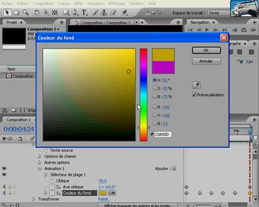Viewport: 259px width, 207px height.
Task: Toggle audio button in Navigation panel
Action: 235,30
